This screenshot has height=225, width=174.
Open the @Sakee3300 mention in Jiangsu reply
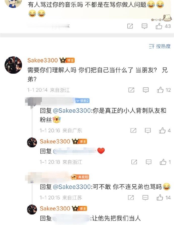point(72,187)
